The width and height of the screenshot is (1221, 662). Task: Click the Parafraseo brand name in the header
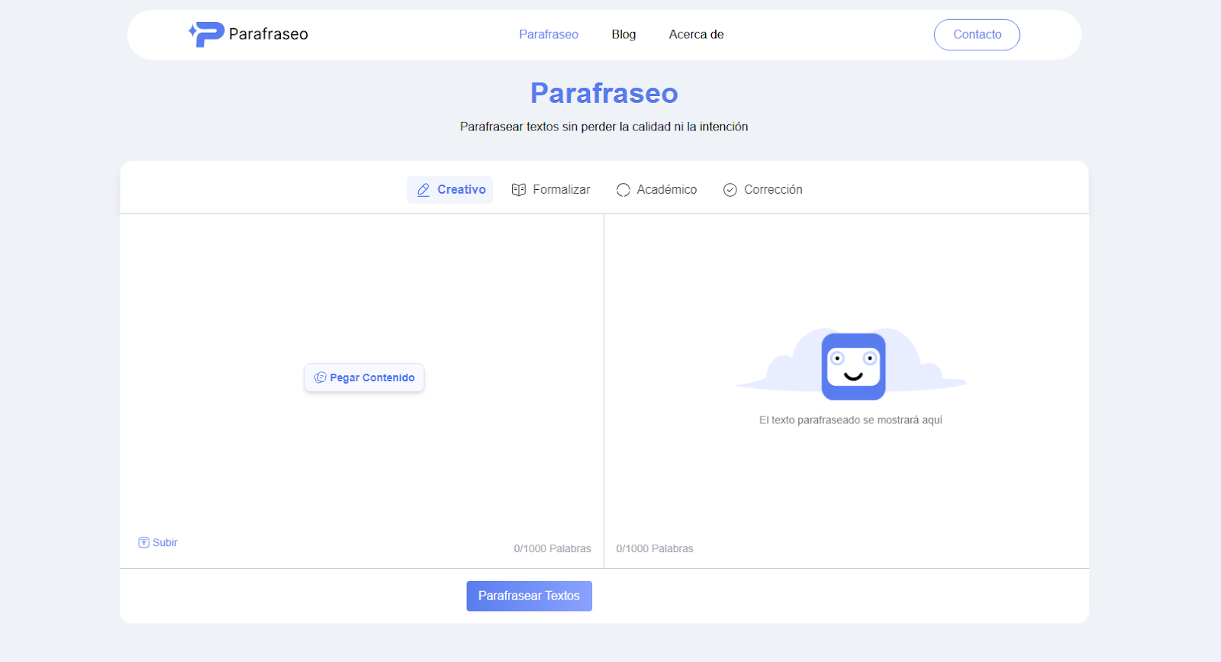[269, 34]
